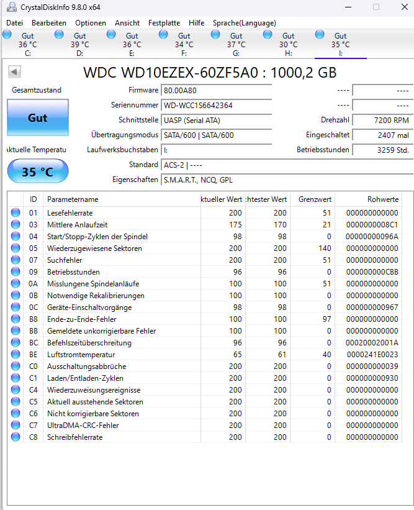414x510 pixels.
Task: Click raw value 0000241E0023
Action: coord(372,354)
